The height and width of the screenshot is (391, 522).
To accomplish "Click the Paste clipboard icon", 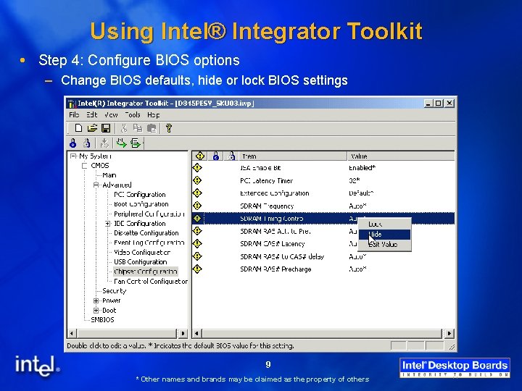I will pos(152,128).
